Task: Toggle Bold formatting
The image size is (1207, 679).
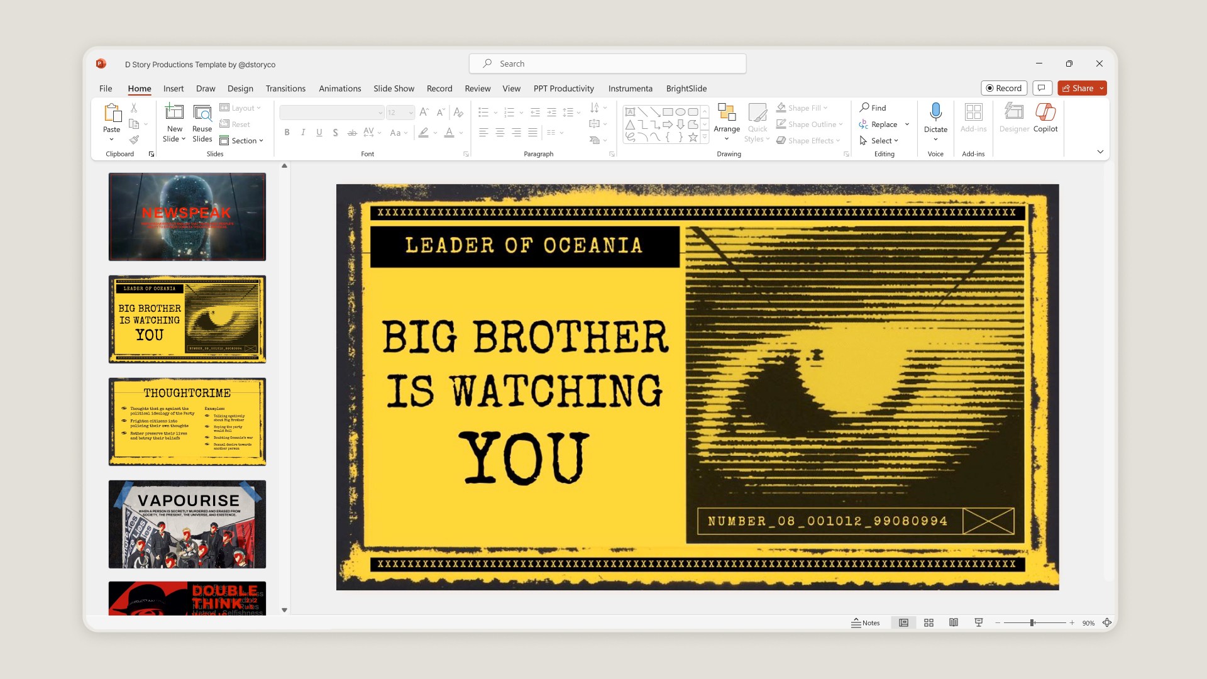Action: tap(287, 133)
